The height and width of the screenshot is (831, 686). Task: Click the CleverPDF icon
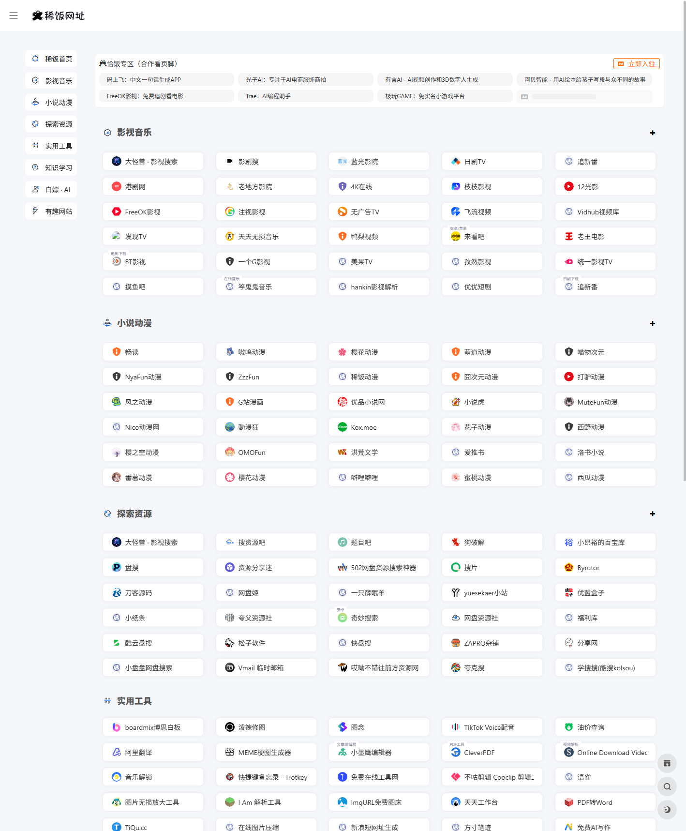pyautogui.click(x=456, y=752)
